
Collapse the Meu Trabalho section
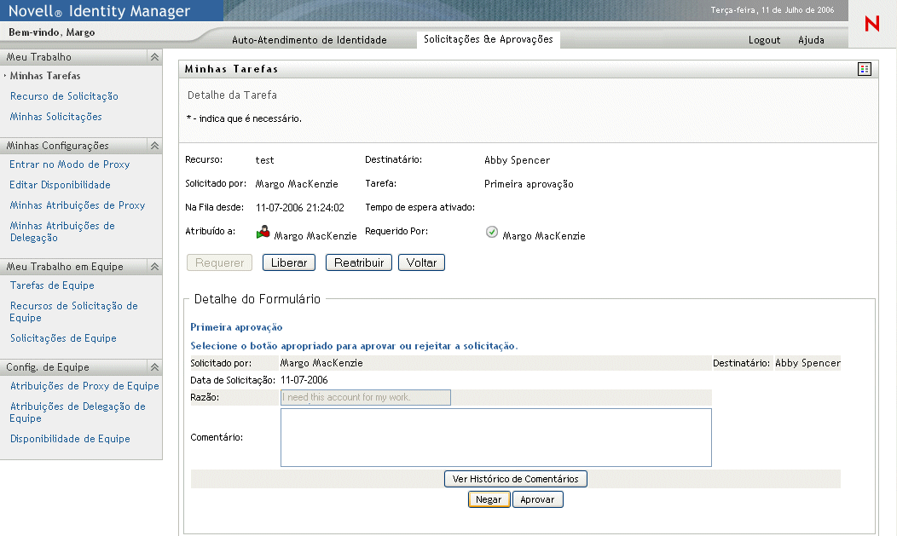pos(154,57)
